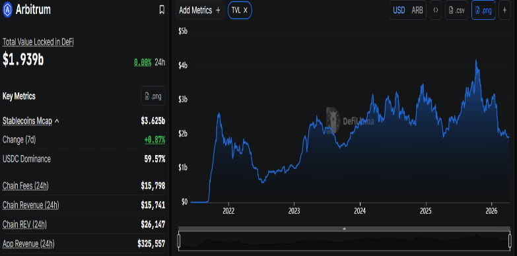Click the 2022 x-axis label
Screen dimensions: 517x256
(x=228, y=210)
